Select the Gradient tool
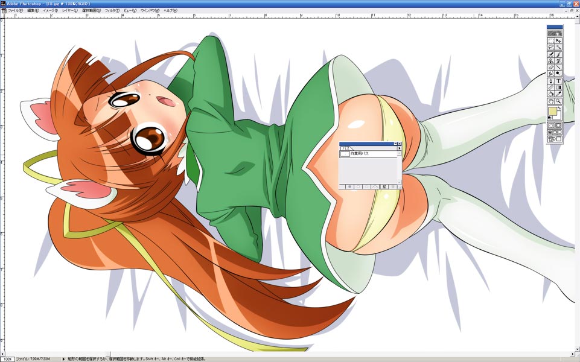 (558, 87)
